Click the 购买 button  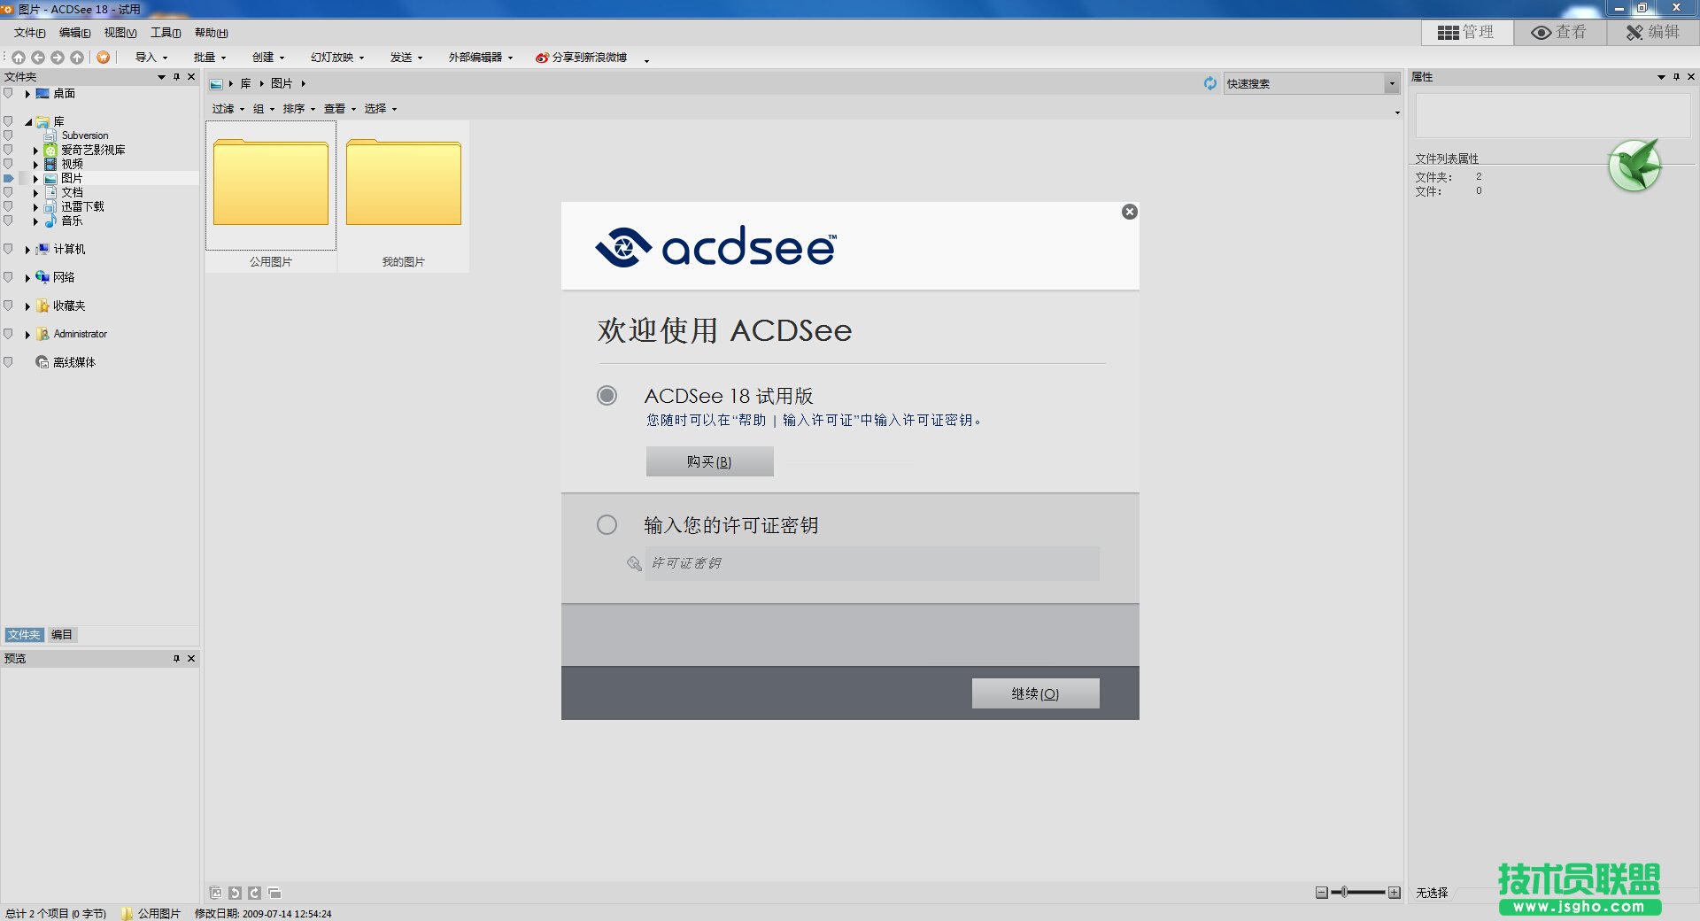pos(709,461)
